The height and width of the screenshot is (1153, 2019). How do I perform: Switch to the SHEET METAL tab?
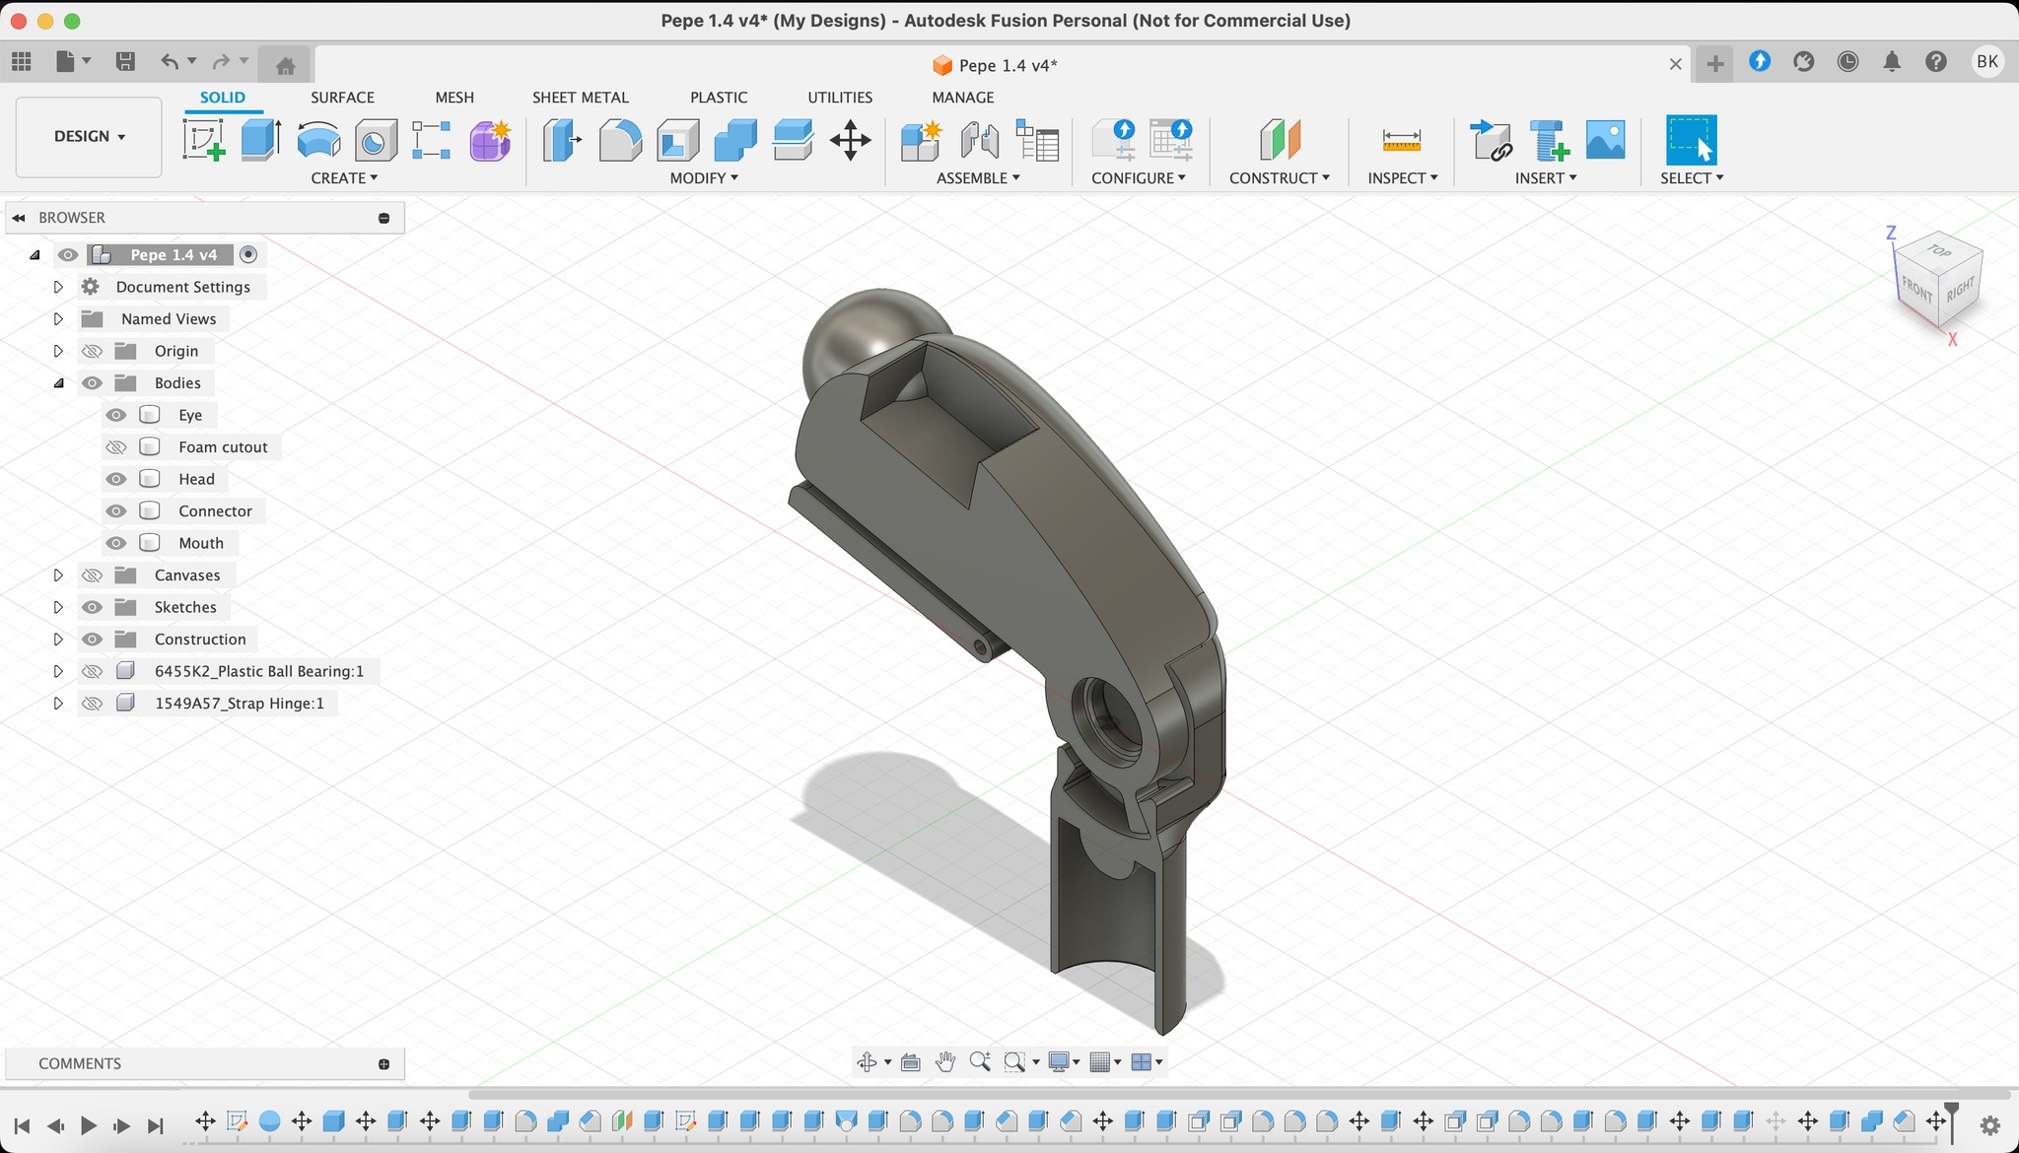580,98
